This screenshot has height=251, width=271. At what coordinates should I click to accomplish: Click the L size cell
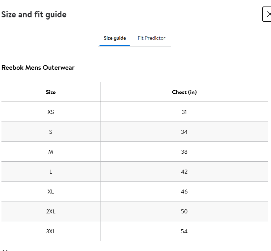[51, 172]
